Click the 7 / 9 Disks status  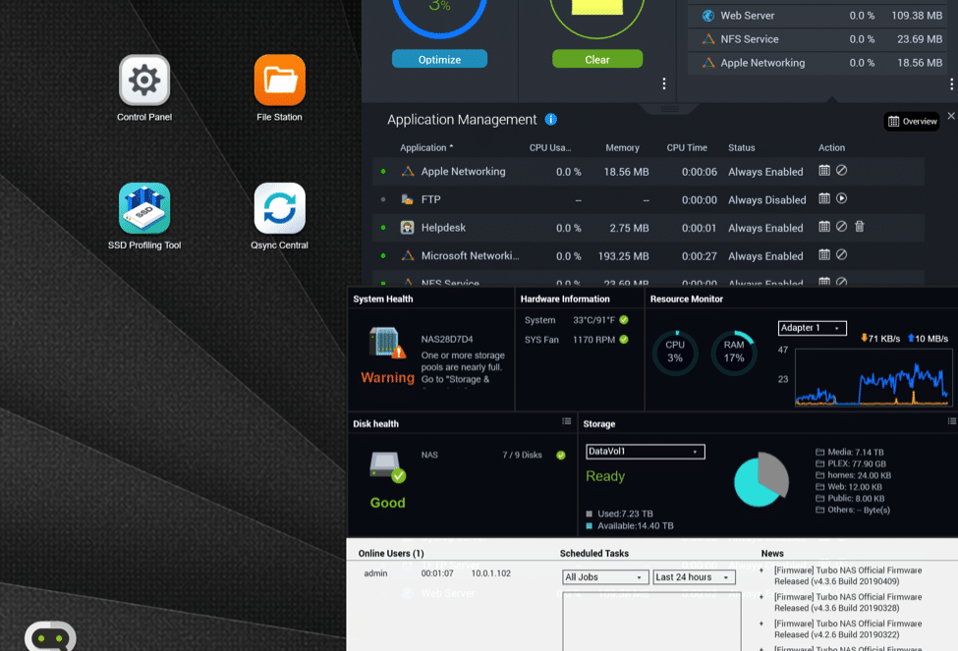tap(522, 455)
